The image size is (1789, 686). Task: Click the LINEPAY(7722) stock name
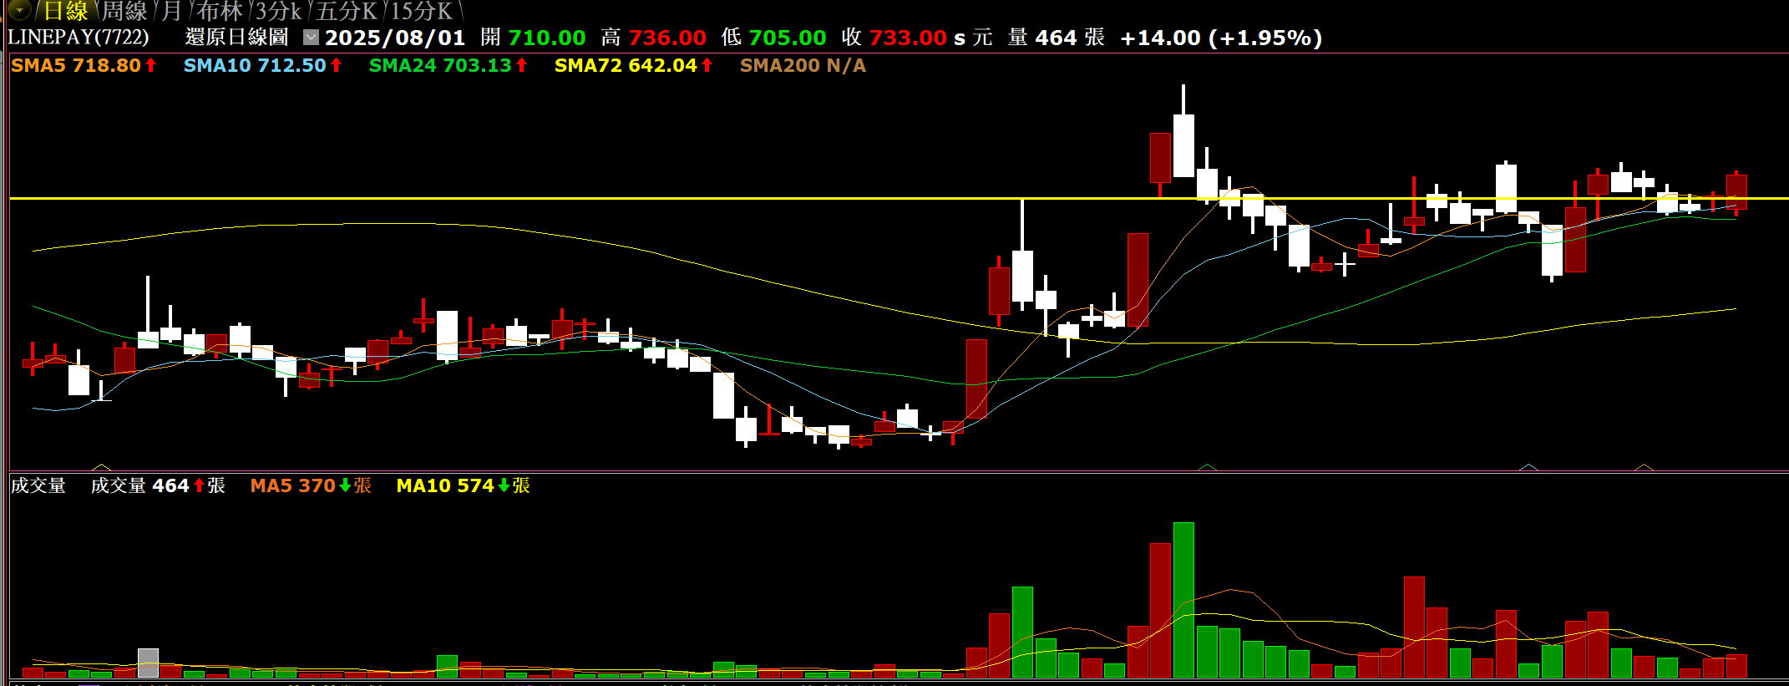(x=79, y=38)
